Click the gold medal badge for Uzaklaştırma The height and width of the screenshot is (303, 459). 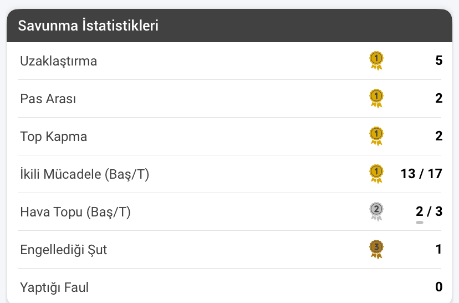click(x=376, y=60)
